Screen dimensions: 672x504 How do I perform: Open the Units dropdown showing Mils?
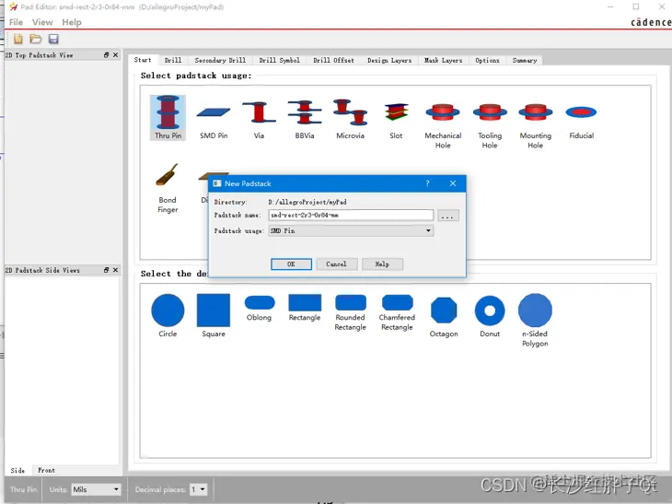96,489
